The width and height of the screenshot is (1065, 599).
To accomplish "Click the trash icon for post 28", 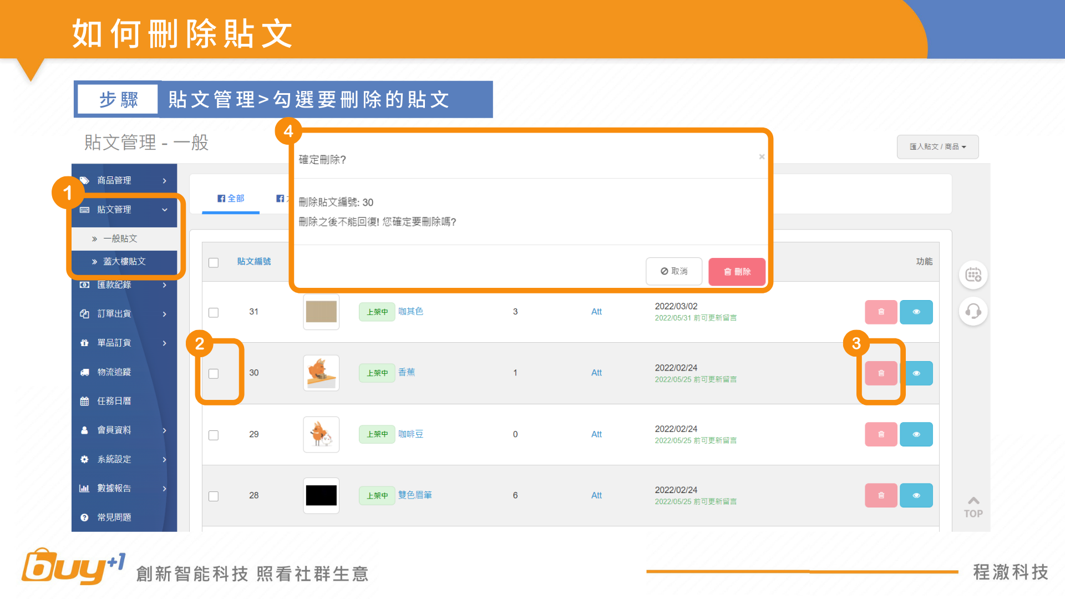I will click(x=881, y=495).
